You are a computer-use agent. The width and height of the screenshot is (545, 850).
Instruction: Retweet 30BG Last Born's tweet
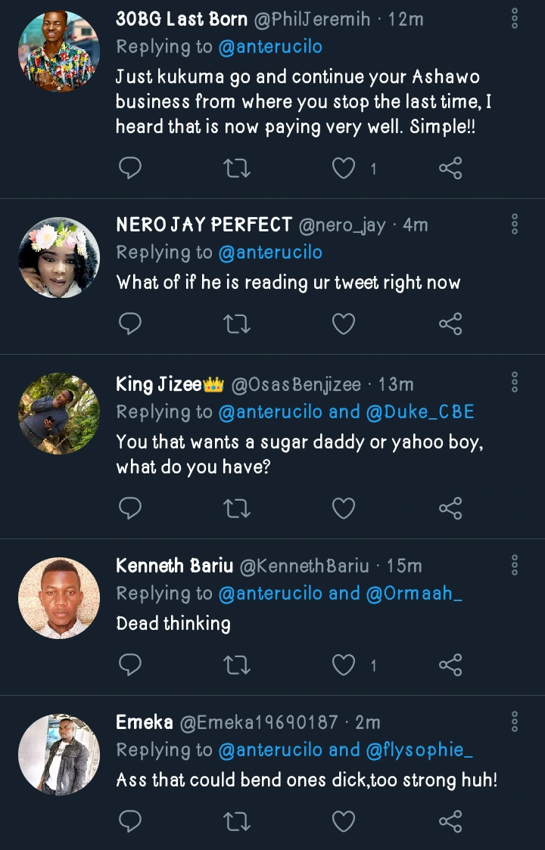point(238,168)
